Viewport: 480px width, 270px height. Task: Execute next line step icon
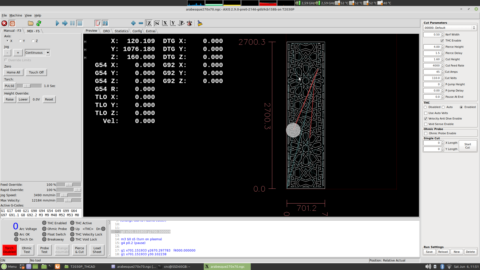[x=65, y=23]
